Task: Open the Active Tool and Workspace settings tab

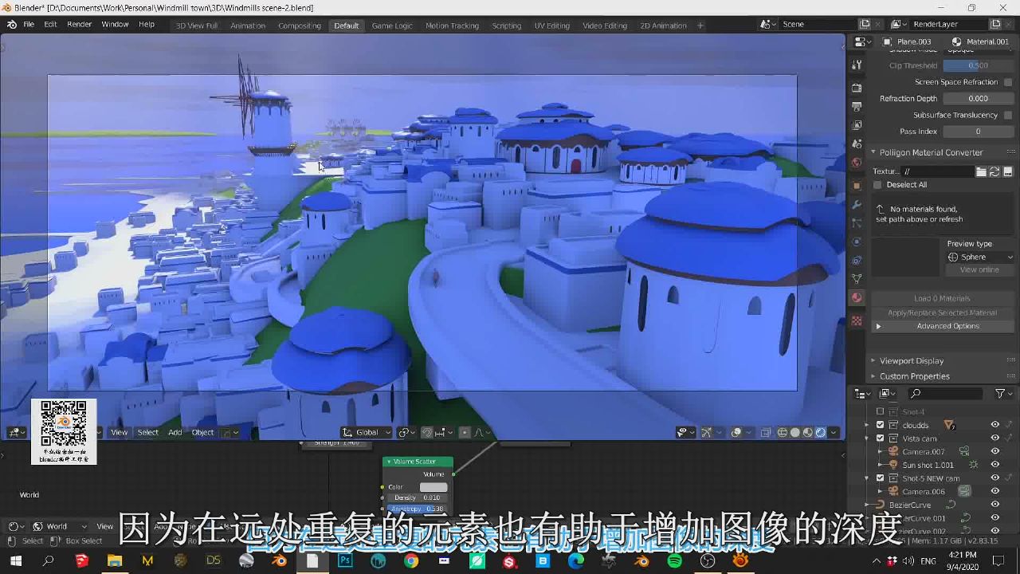Action: (x=857, y=65)
